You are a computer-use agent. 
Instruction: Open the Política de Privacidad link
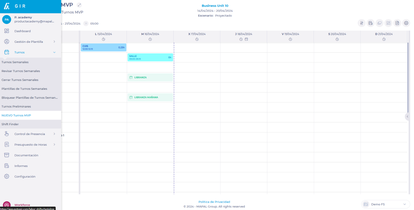(x=214, y=202)
